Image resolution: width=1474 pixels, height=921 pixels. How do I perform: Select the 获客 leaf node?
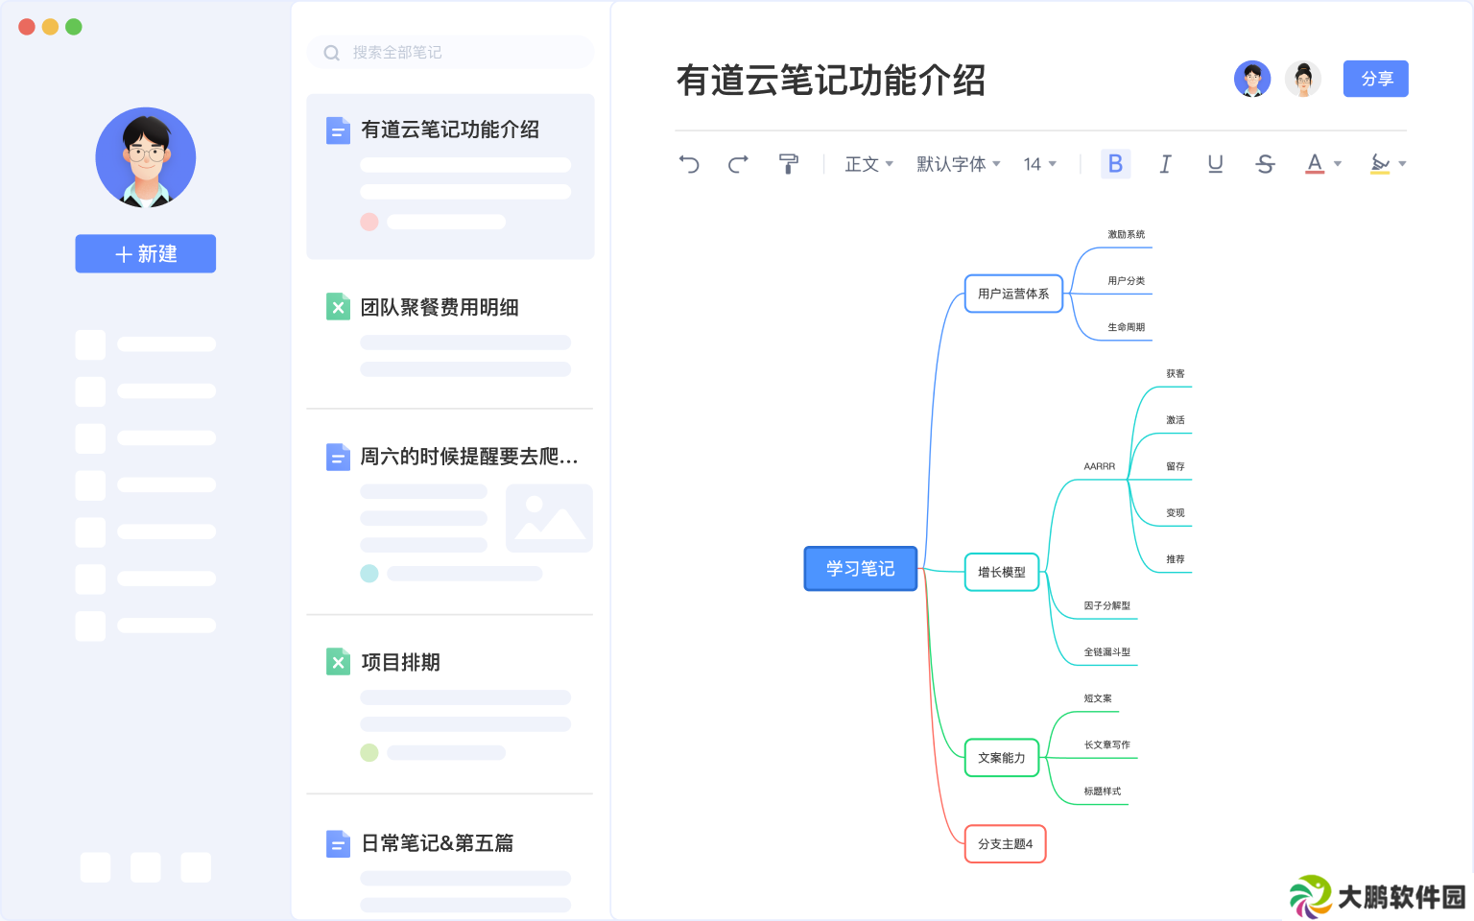[x=1176, y=374]
